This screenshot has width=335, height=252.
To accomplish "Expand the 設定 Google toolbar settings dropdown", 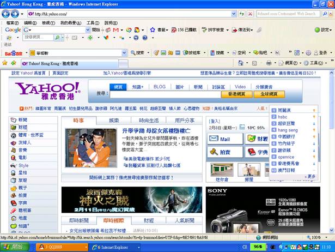I will click(x=331, y=30).
